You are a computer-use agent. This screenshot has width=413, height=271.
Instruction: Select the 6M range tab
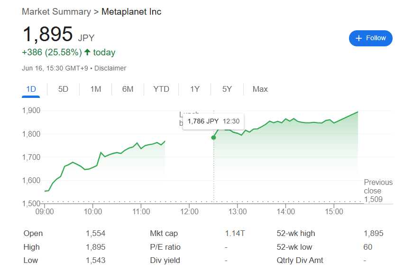click(128, 89)
